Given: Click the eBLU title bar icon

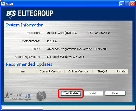Looking at the screenshot, I should [3, 4].
